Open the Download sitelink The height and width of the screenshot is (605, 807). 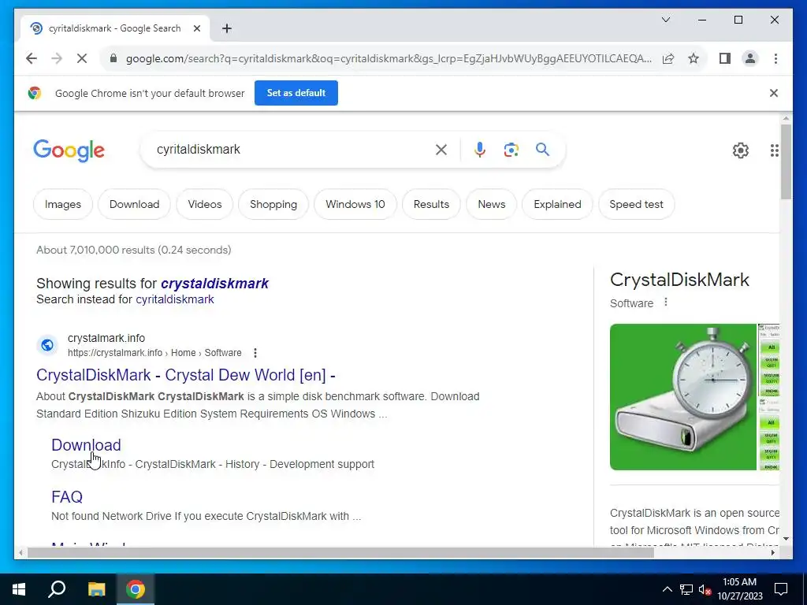point(86,445)
